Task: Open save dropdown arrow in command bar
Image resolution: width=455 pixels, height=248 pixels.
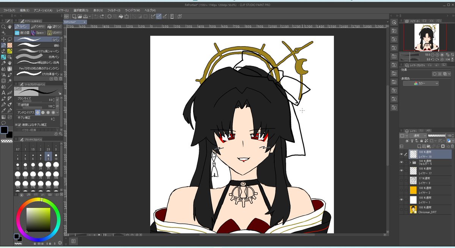Action: 90,17
